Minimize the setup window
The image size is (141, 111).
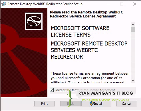coord(109,4)
